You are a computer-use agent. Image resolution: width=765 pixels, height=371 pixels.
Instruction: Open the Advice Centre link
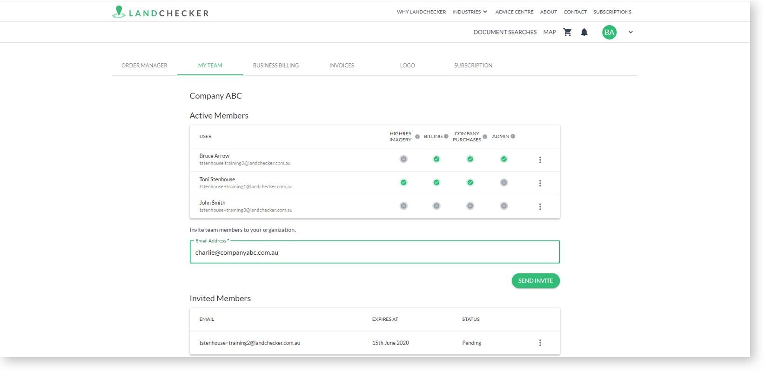click(514, 12)
